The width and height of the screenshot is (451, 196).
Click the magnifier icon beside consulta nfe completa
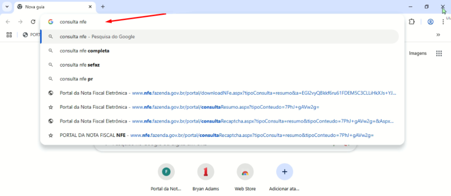[51, 51]
